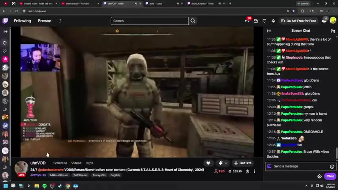The image size is (338, 190).
Task: Click PapaPercules in Bruce Willis vibes message
Action: 291,151
